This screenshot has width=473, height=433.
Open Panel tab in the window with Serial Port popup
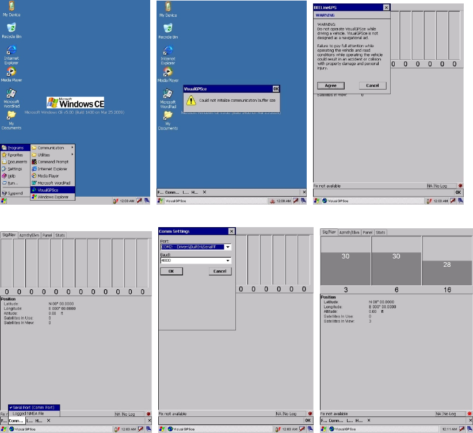coord(47,235)
